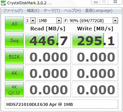Click the 4K write result value

point(95,73)
